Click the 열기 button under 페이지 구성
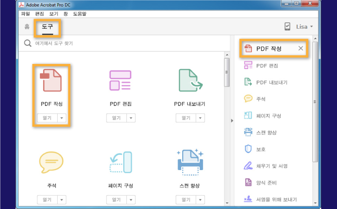This screenshot has height=209, width=337. click(117, 200)
